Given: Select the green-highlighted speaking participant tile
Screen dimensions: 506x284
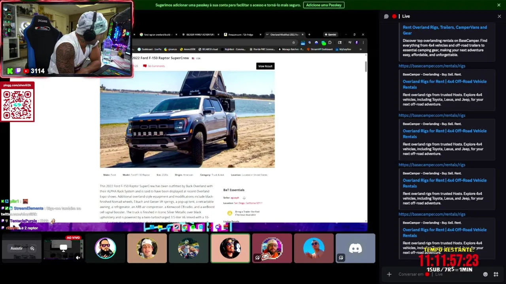Looking at the screenshot, I should coord(230,248).
